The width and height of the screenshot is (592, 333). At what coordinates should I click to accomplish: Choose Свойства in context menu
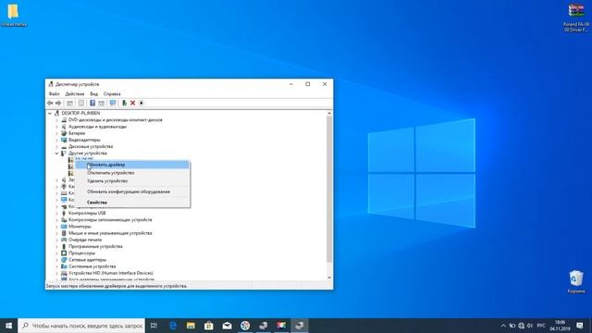click(x=132, y=203)
